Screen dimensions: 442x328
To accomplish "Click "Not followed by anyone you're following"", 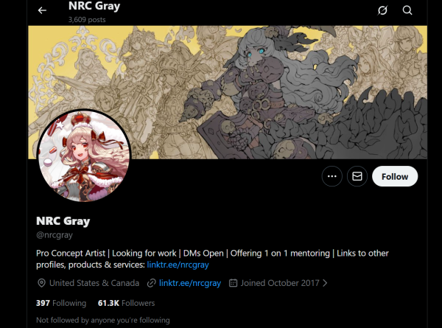I will point(103,320).
